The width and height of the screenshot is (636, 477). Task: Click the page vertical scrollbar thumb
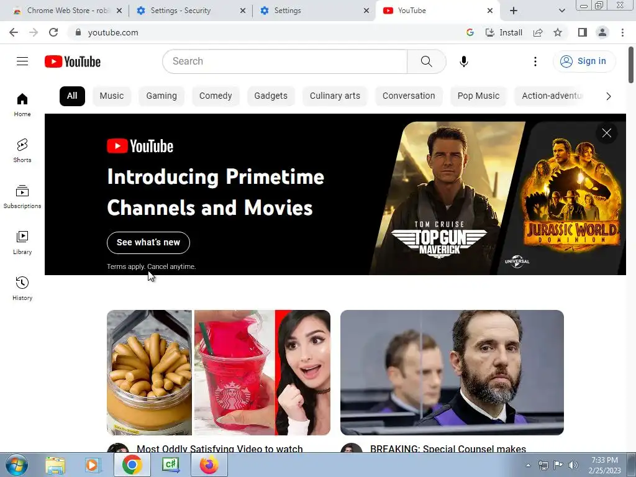631,65
